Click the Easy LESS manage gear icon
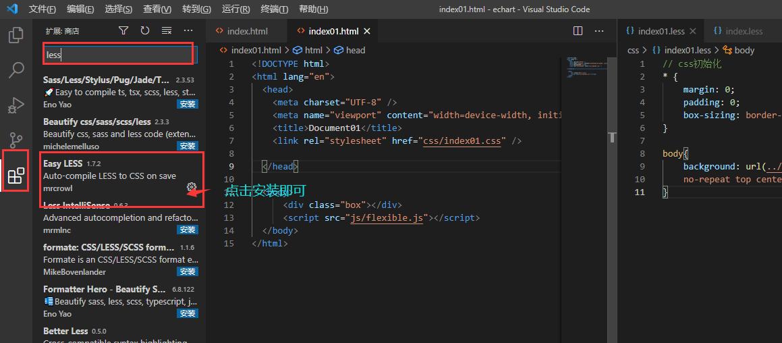 [x=191, y=187]
